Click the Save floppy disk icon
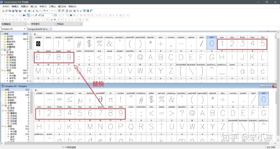 pos(13,11)
